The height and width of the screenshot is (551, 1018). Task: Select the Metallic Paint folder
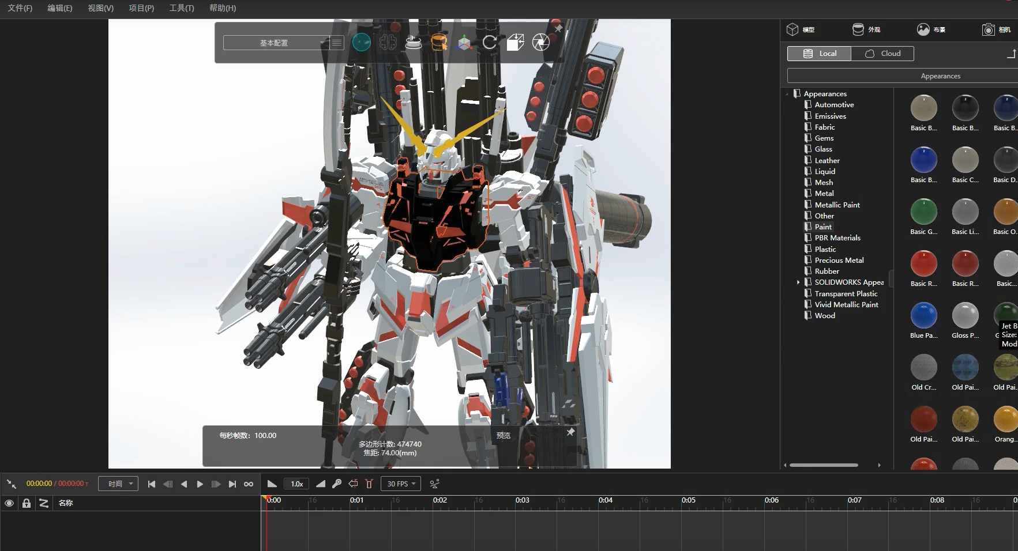(837, 205)
